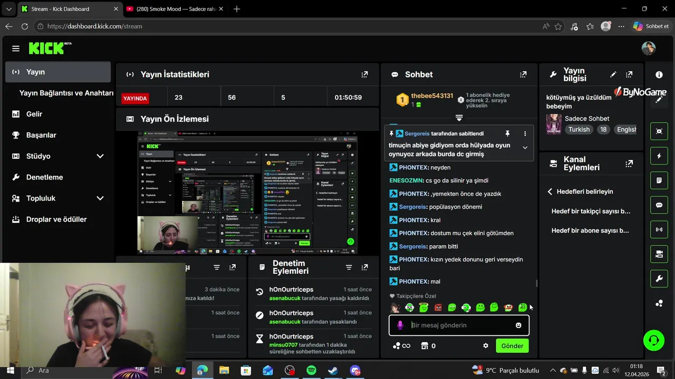Reload the page in browser
This screenshot has width=675, height=379.
(25, 26)
